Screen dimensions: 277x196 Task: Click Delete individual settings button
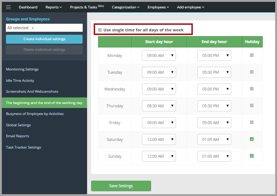[x=44, y=50]
